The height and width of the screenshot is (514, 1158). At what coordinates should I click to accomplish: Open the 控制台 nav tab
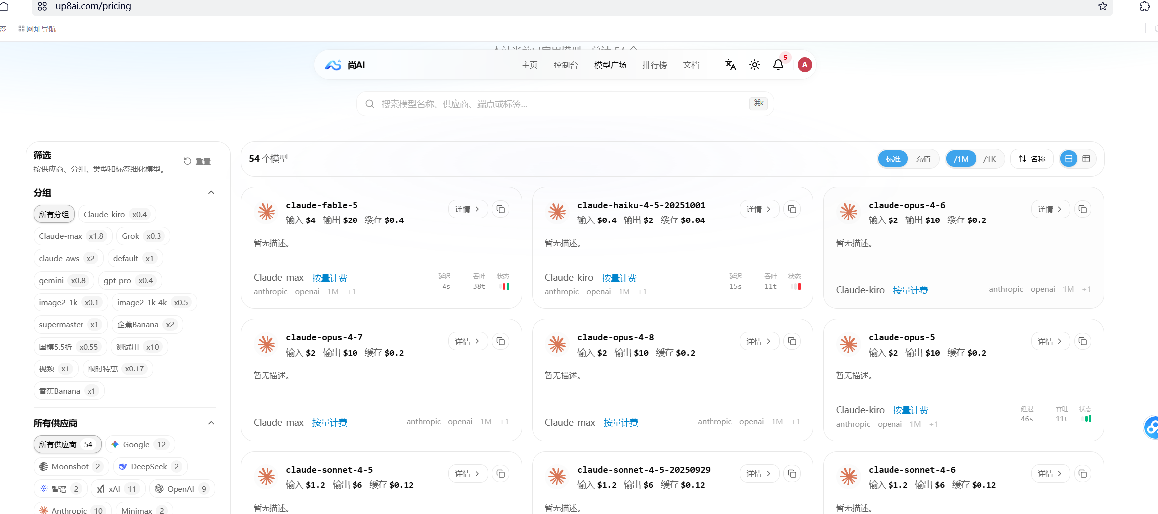click(566, 65)
